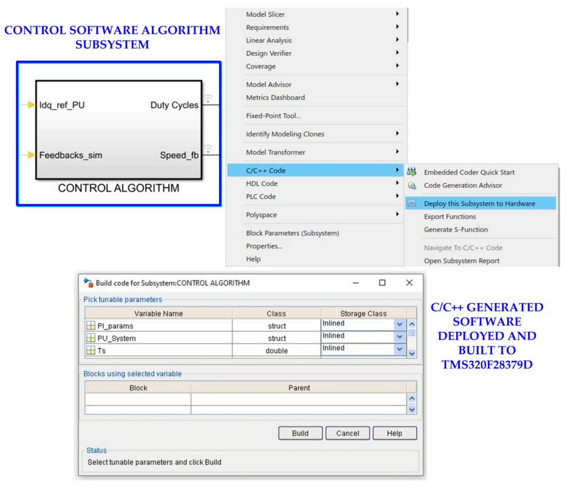Select the CONTROL ALGORITHM subsystem block

(x=119, y=130)
